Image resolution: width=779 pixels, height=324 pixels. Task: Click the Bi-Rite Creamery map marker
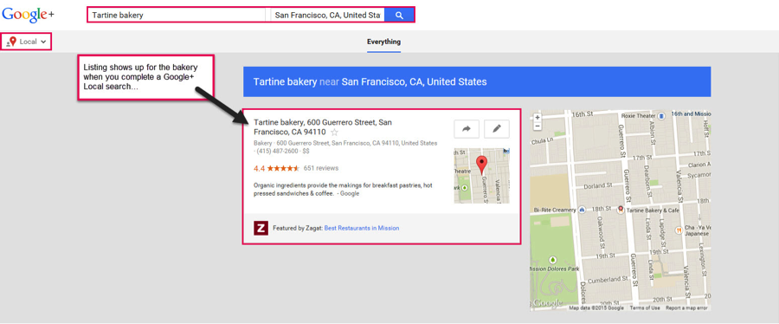582,211
